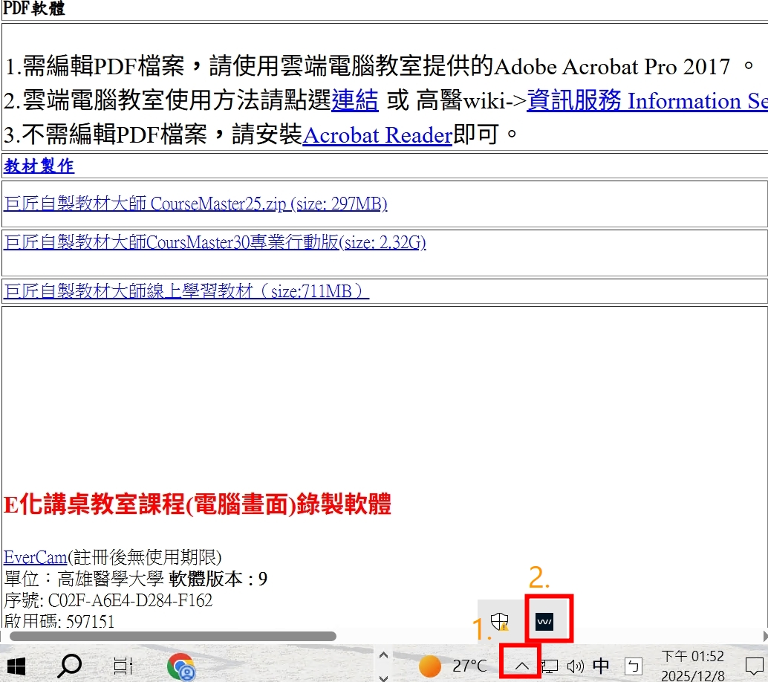The height and width of the screenshot is (682, 768).
Task: Click the horizontal scrollbar thumb
Action: pyautogui.click(x=172, y=636)
